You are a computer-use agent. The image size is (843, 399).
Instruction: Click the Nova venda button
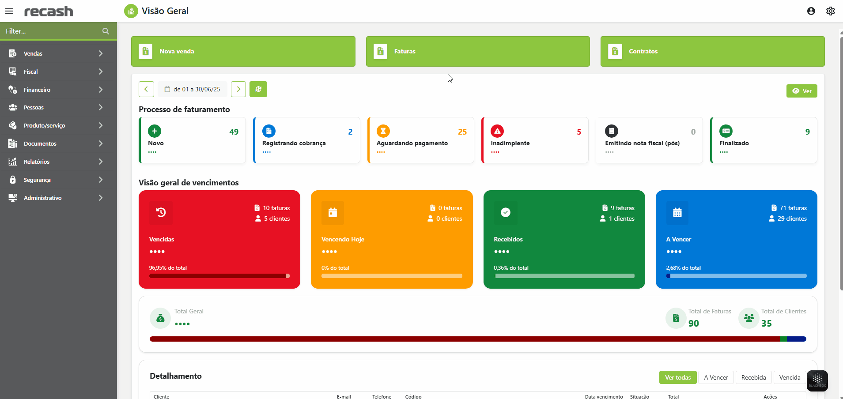pyautogui.click(x=243, y=51)
